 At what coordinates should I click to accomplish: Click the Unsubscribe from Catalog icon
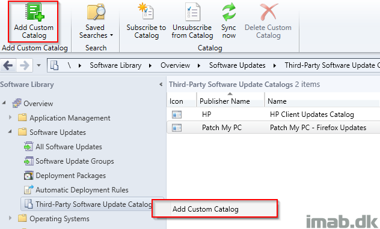(192, 11)
